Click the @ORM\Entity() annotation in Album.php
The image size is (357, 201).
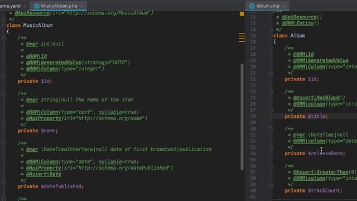click(x=300, y=23)
